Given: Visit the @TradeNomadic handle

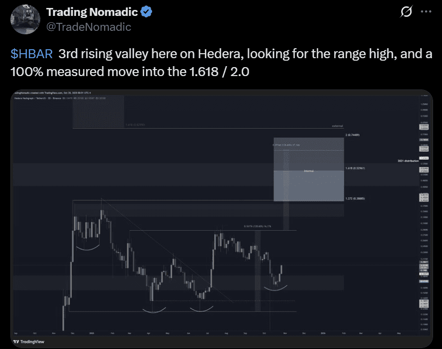Looking at the screenshot, I should click(88, 27).
